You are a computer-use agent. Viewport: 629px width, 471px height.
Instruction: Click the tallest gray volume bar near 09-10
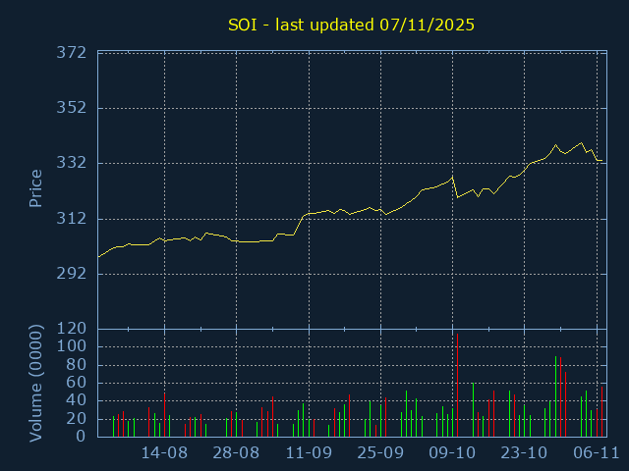[x=457, y=388]
